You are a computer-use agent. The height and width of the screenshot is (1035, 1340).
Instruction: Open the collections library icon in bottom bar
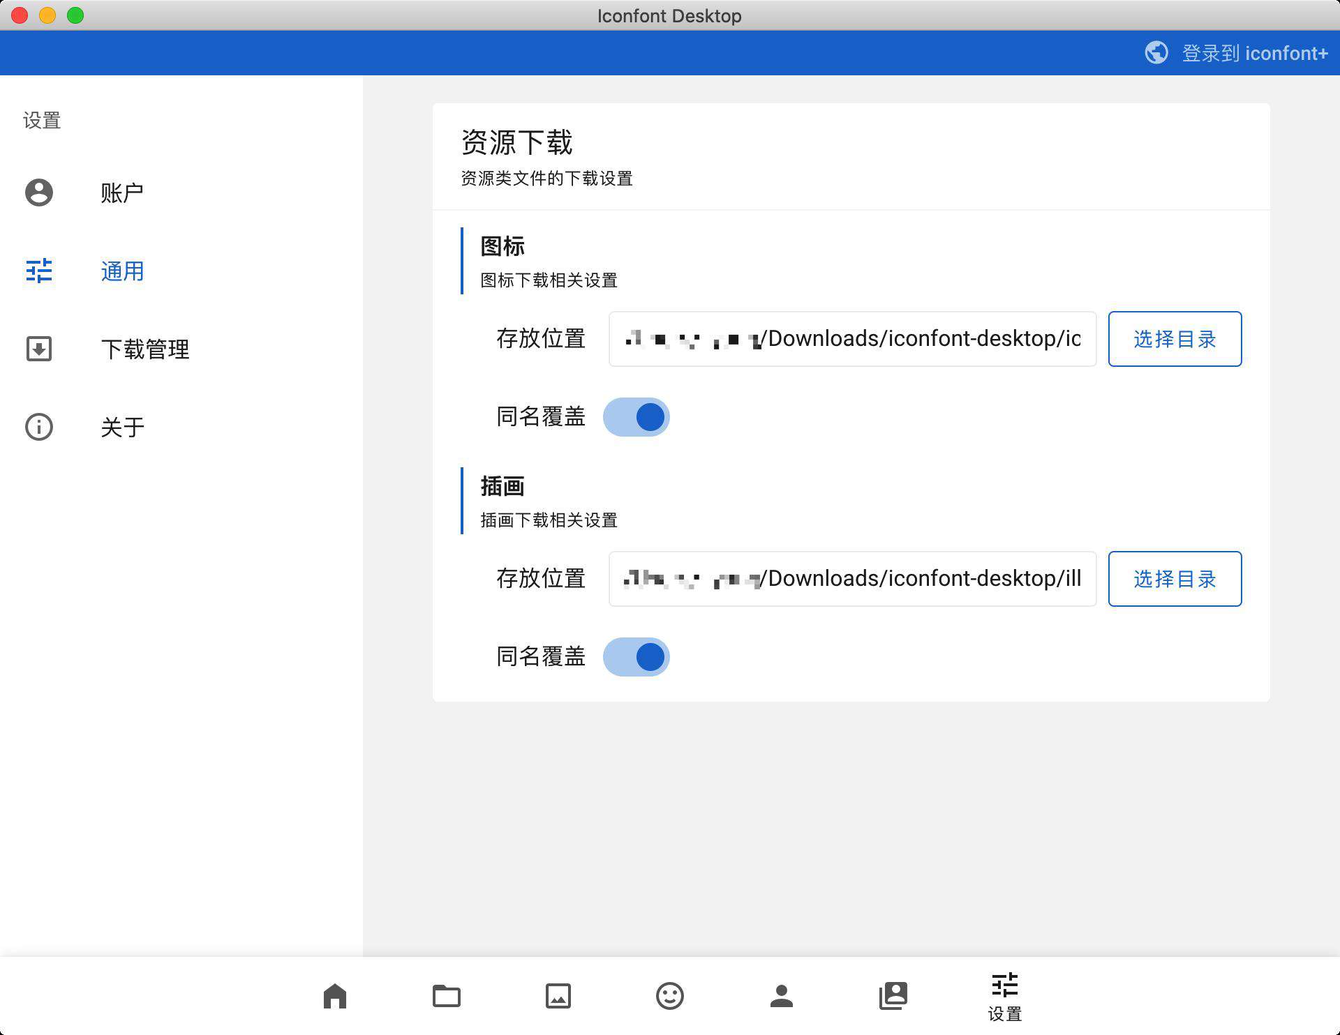[x=893, y=996]
